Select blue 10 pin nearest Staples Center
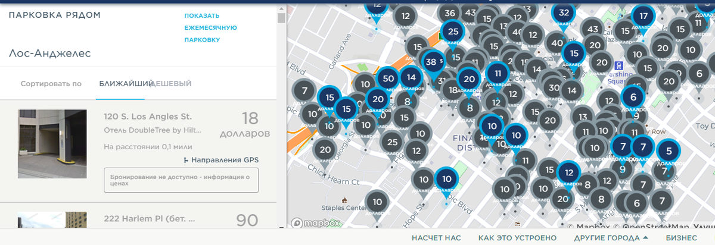 tap(447, 178)
